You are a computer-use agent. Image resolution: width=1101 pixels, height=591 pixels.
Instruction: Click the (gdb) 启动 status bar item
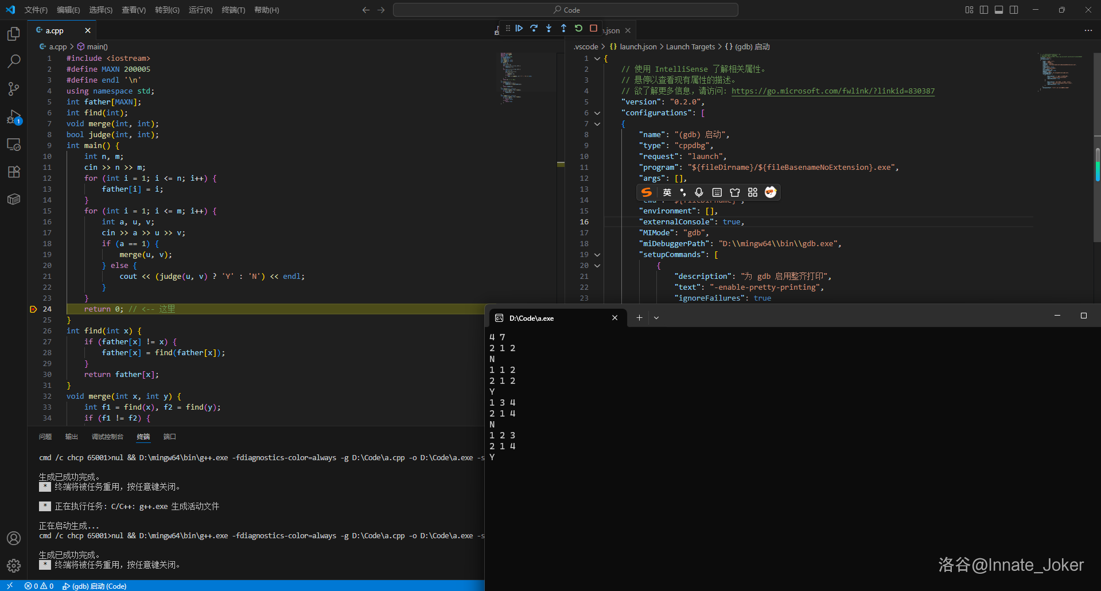(95, 586)
